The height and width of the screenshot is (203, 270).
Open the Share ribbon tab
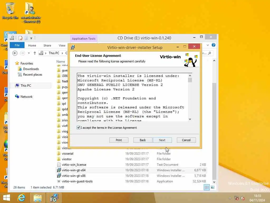click(x=47, y=45)
